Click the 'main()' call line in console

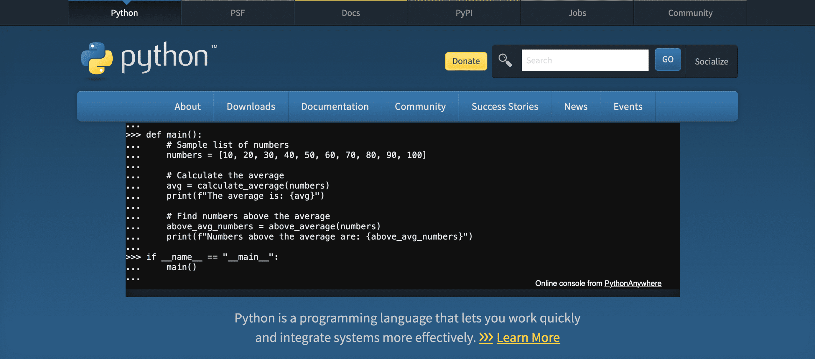[181, 267]
